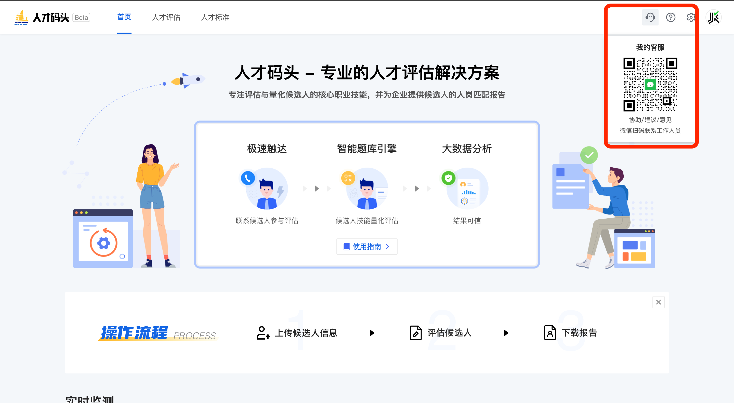
Task: Click the green shield icon under 大数据分析
Action: [x=448, y=178]
